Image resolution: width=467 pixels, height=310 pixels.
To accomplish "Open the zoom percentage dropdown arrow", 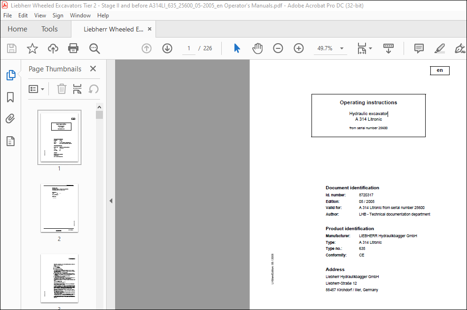I will click(342, 48).
